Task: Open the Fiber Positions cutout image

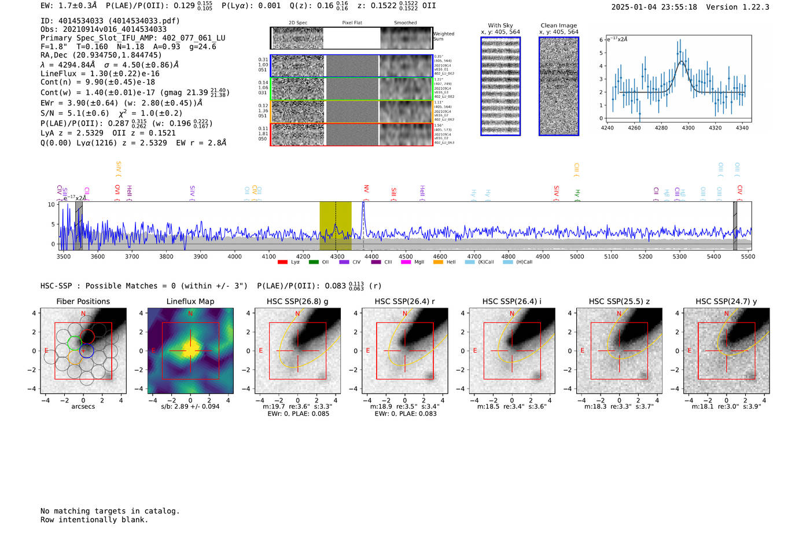Action: tap(83, 351)
